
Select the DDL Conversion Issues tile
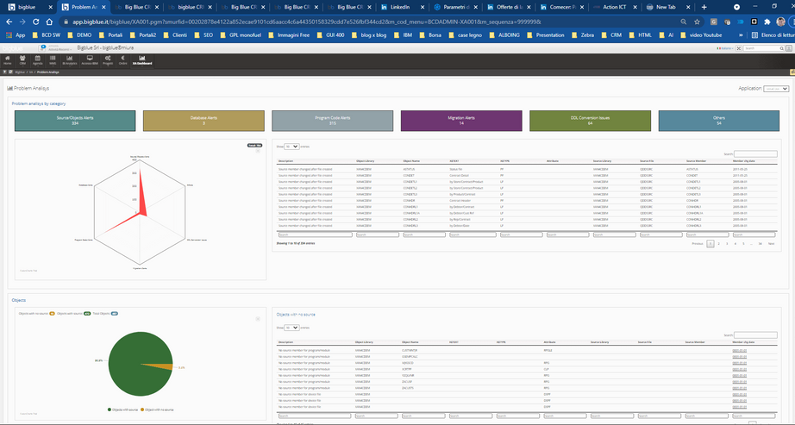click(590, 121)
